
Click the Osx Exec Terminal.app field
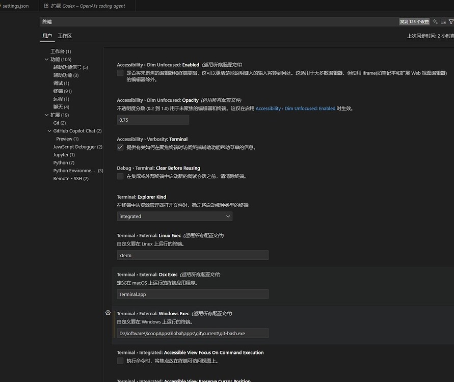pos(193,294)
